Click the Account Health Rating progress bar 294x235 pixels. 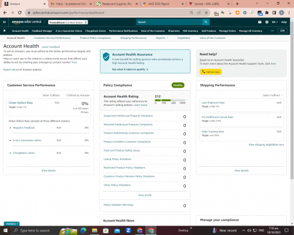(x=170, y=100)
